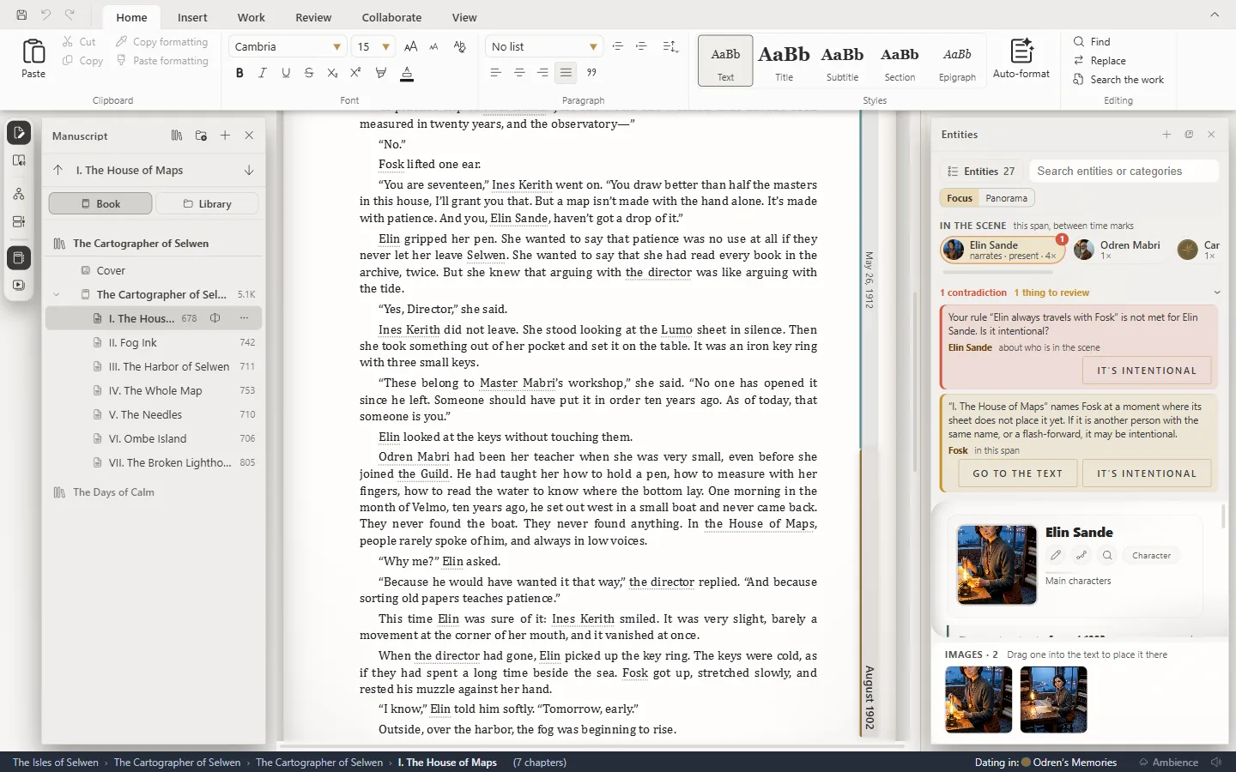Edit Elin Sande entity with pencil icon
This screenshot has width=1236, height=772.
(x=1056, y=556)
